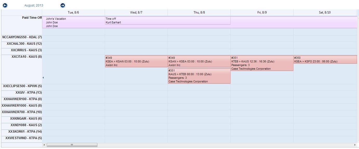The height and width of the screenshot is (149, 359).
Task: Open trip #350 KSEA > KSFO on Saturday
Action: [x=325, y=60]
